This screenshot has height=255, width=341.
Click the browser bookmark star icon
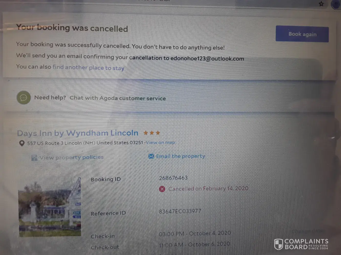pos(321,4)
